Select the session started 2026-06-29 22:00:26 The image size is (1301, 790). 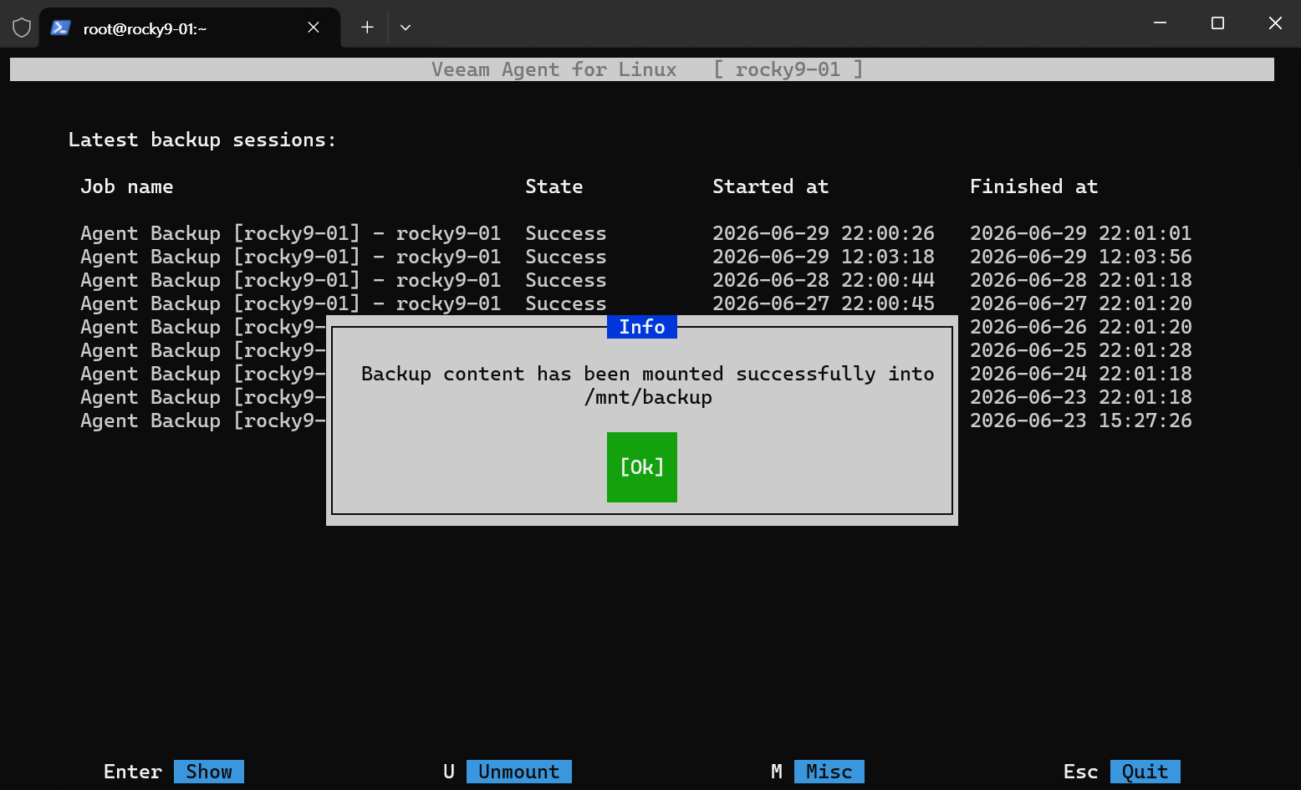636,233
